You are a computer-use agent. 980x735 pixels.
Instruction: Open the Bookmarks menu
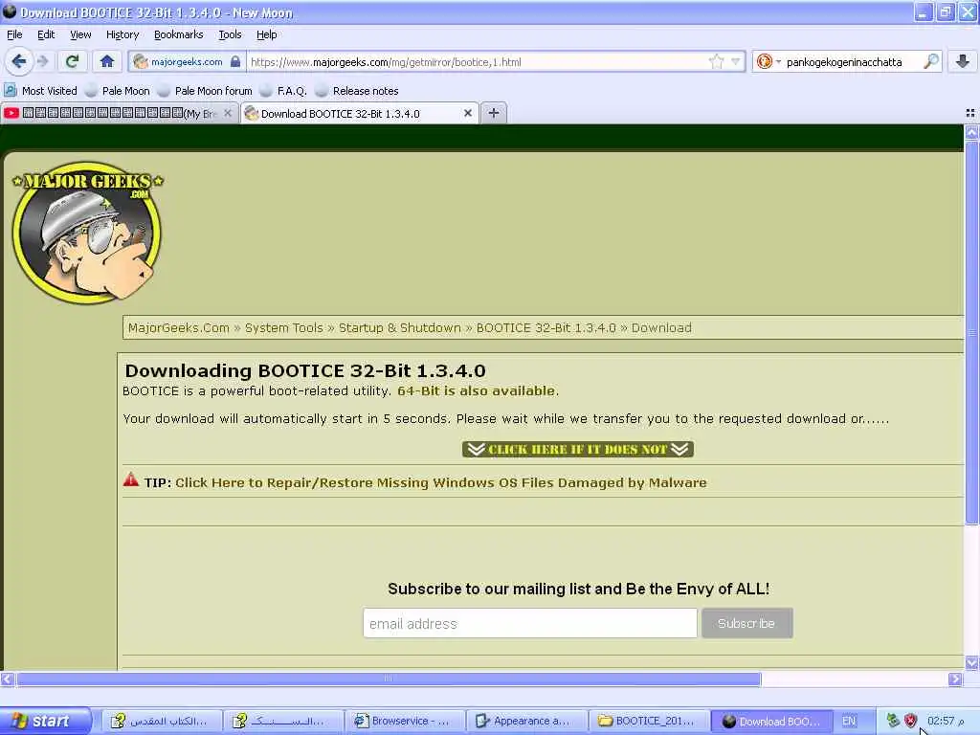[179, 34]
